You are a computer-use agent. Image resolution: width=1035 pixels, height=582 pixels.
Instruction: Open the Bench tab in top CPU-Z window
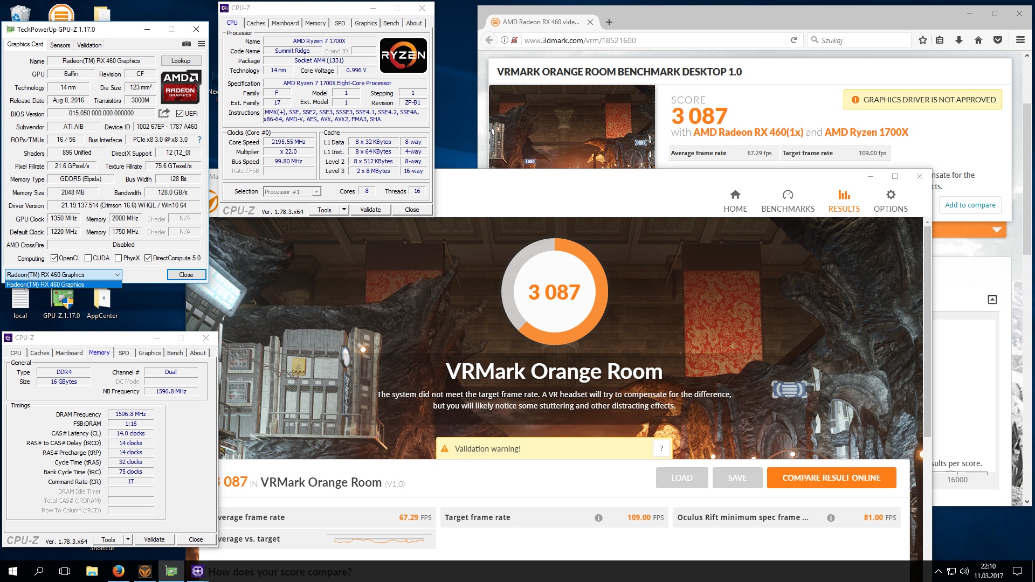click(391, 23)
